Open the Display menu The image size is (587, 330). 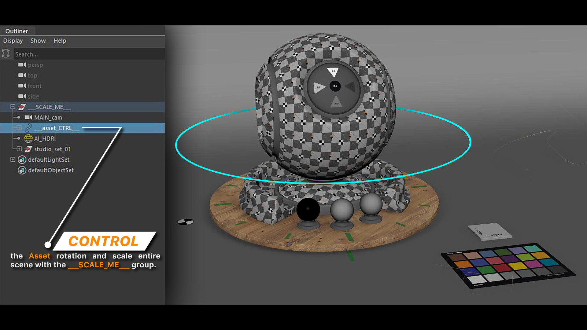click(x=13, y=41)
